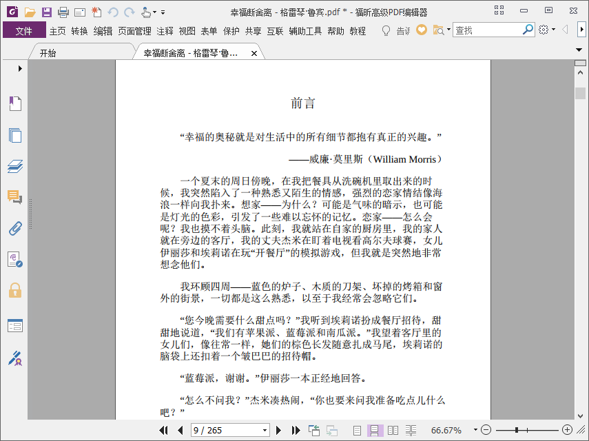Open the Bookmarks panel
Viewport: 589px width, 441px height.
click(x=15, y=103)
